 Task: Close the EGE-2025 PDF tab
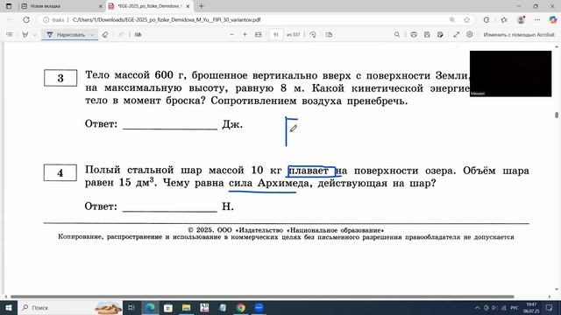pos(188,6)
